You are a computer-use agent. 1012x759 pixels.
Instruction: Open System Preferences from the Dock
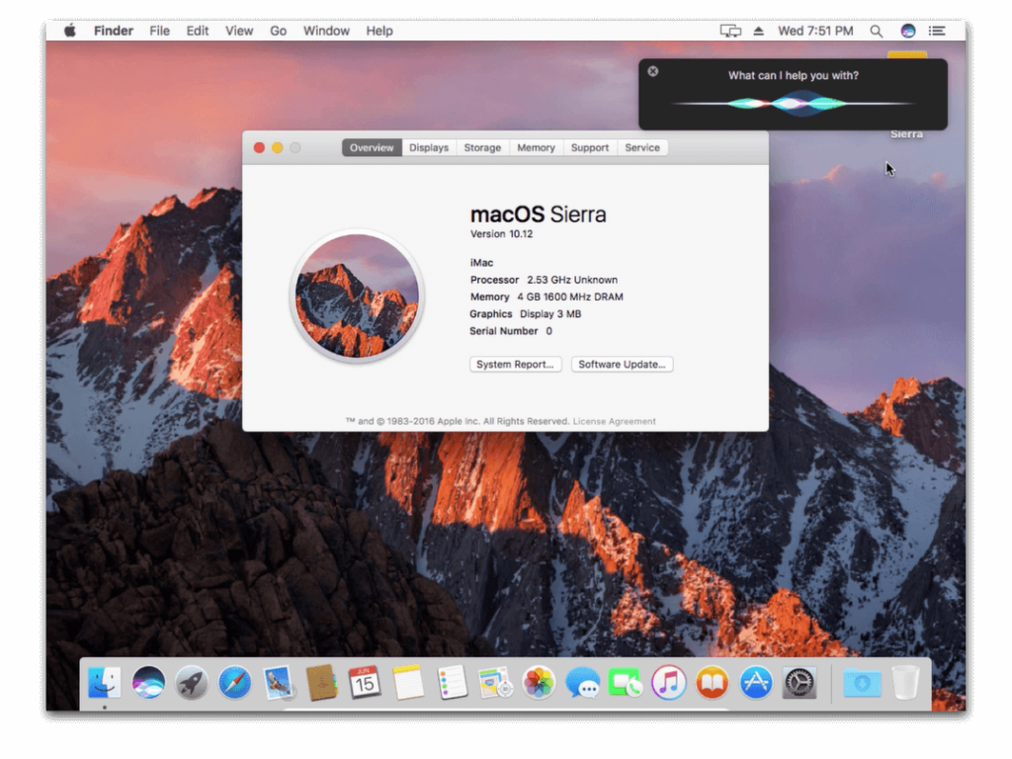point(800,681)
